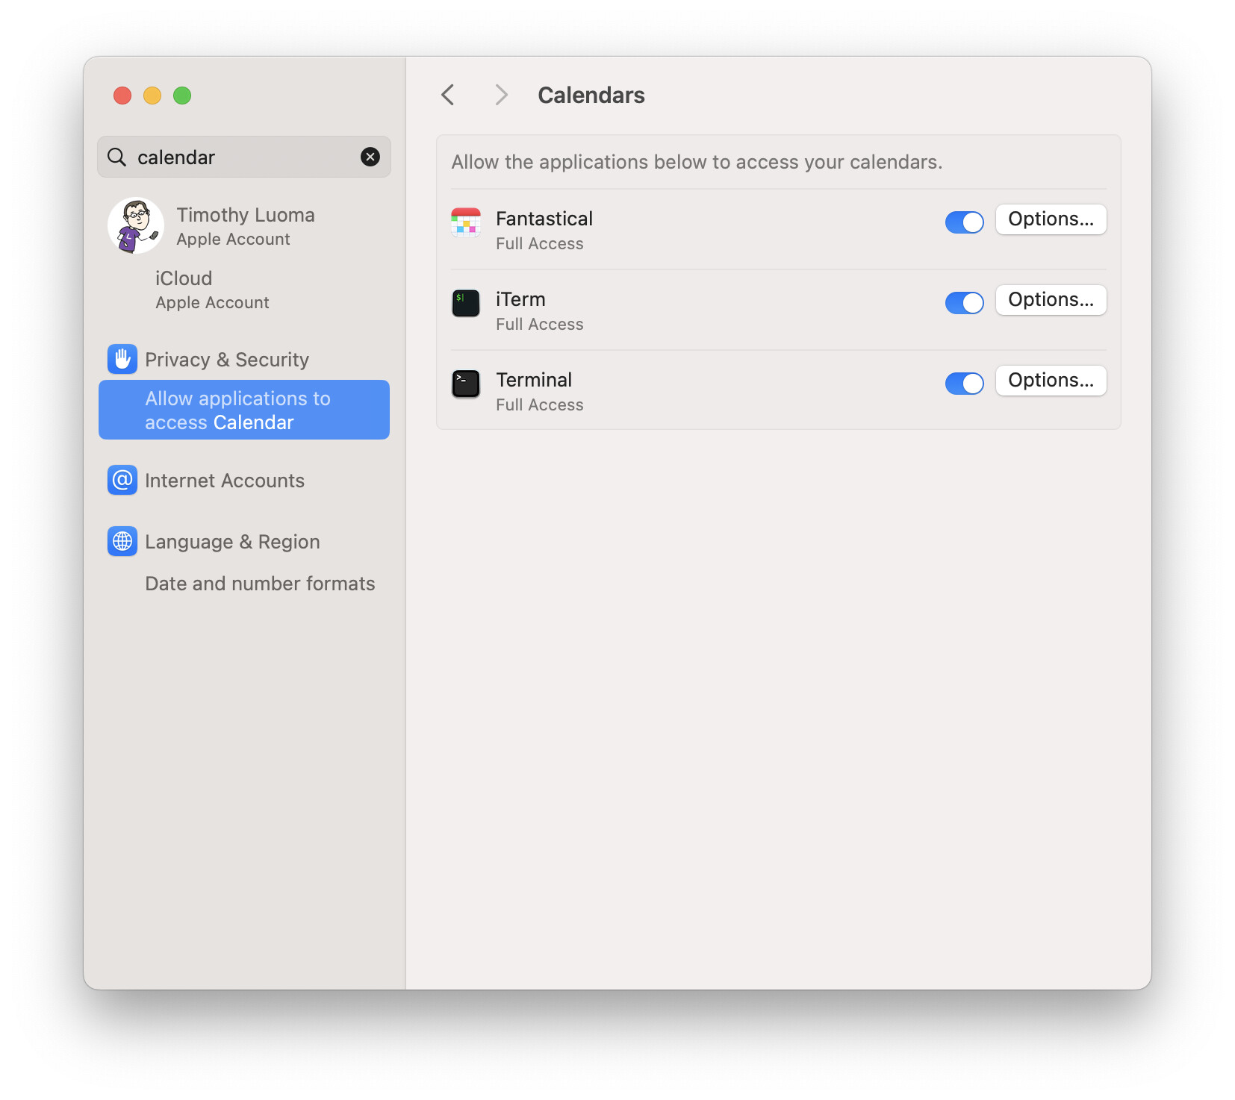Screen dimensions: 1235x1100
Task: Open iCloud Apple Account result
Action: point(244,290)
